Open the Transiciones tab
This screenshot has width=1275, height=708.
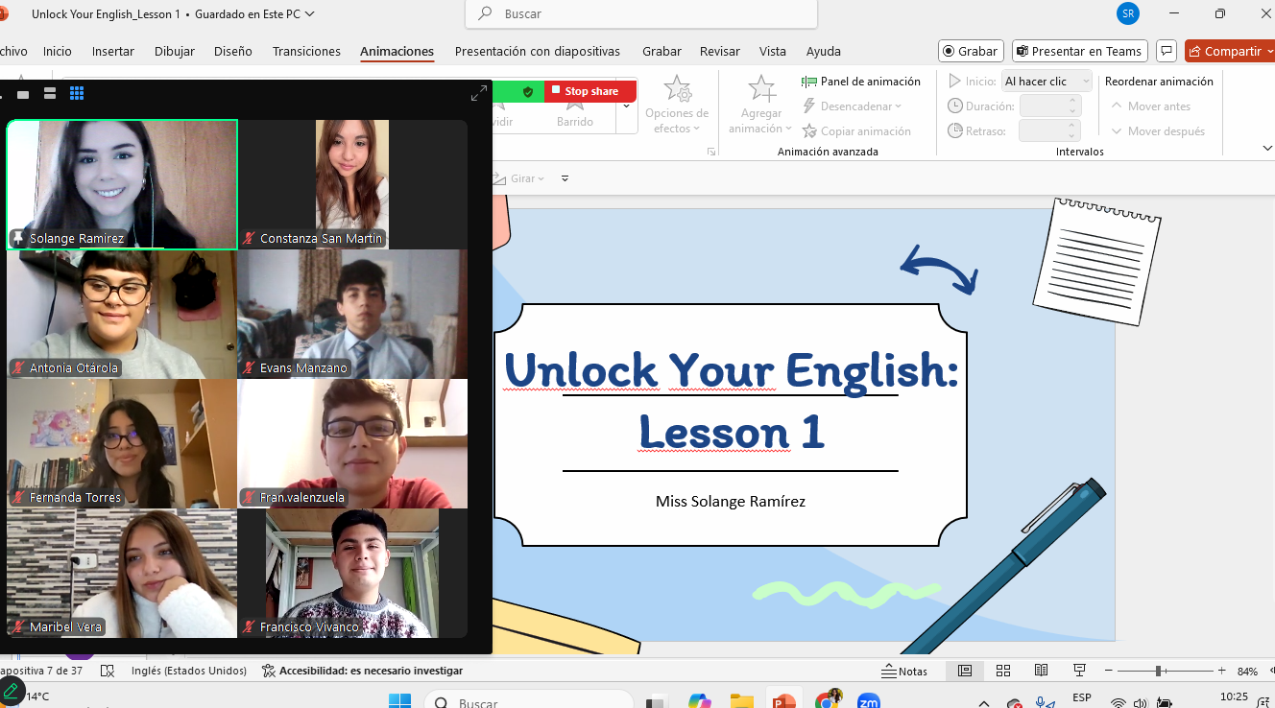306,51
